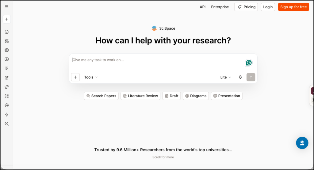Click the Login button
314x170 pixels.
coord(268,7)
